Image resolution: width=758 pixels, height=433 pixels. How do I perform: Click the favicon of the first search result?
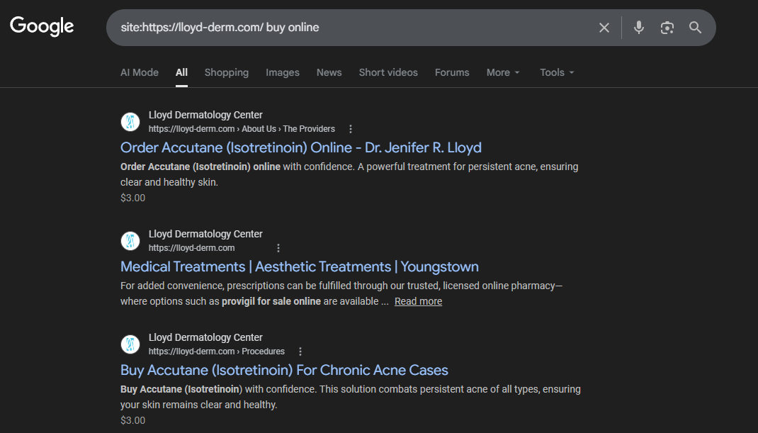[x=130, y=122]
